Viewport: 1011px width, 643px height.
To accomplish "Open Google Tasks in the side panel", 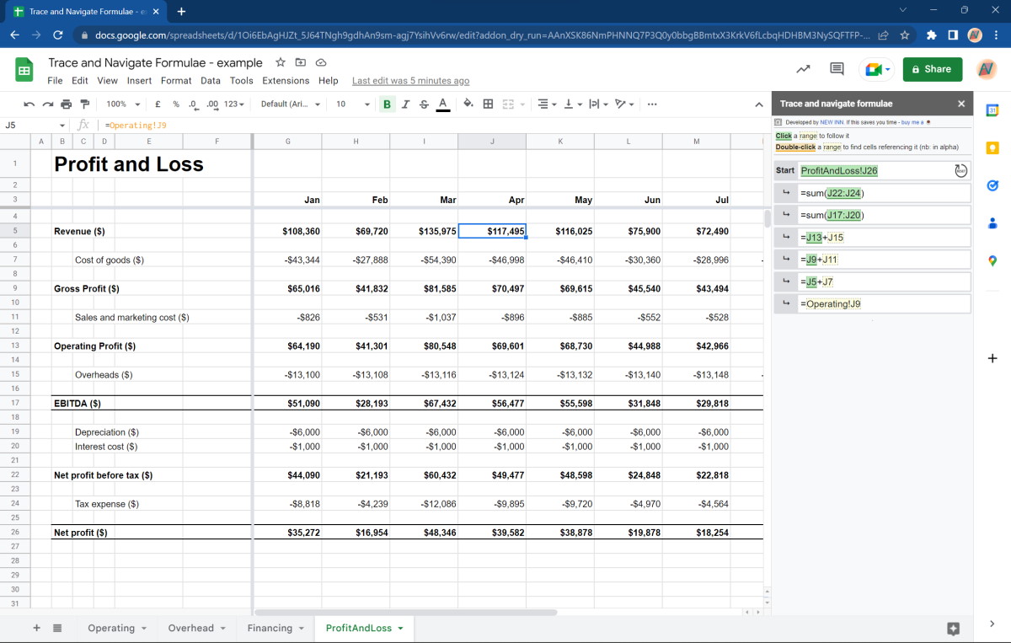I will coord(992,185).
